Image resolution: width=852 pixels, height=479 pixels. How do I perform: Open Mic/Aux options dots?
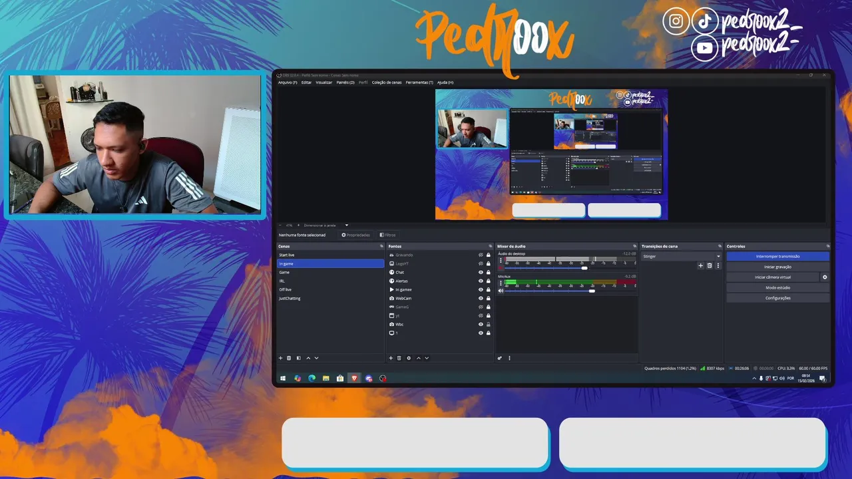click(x=501, y=283)
